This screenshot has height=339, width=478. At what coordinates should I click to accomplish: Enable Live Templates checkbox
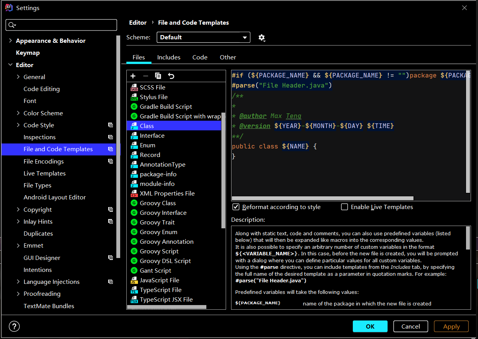[x=344, y=207]
